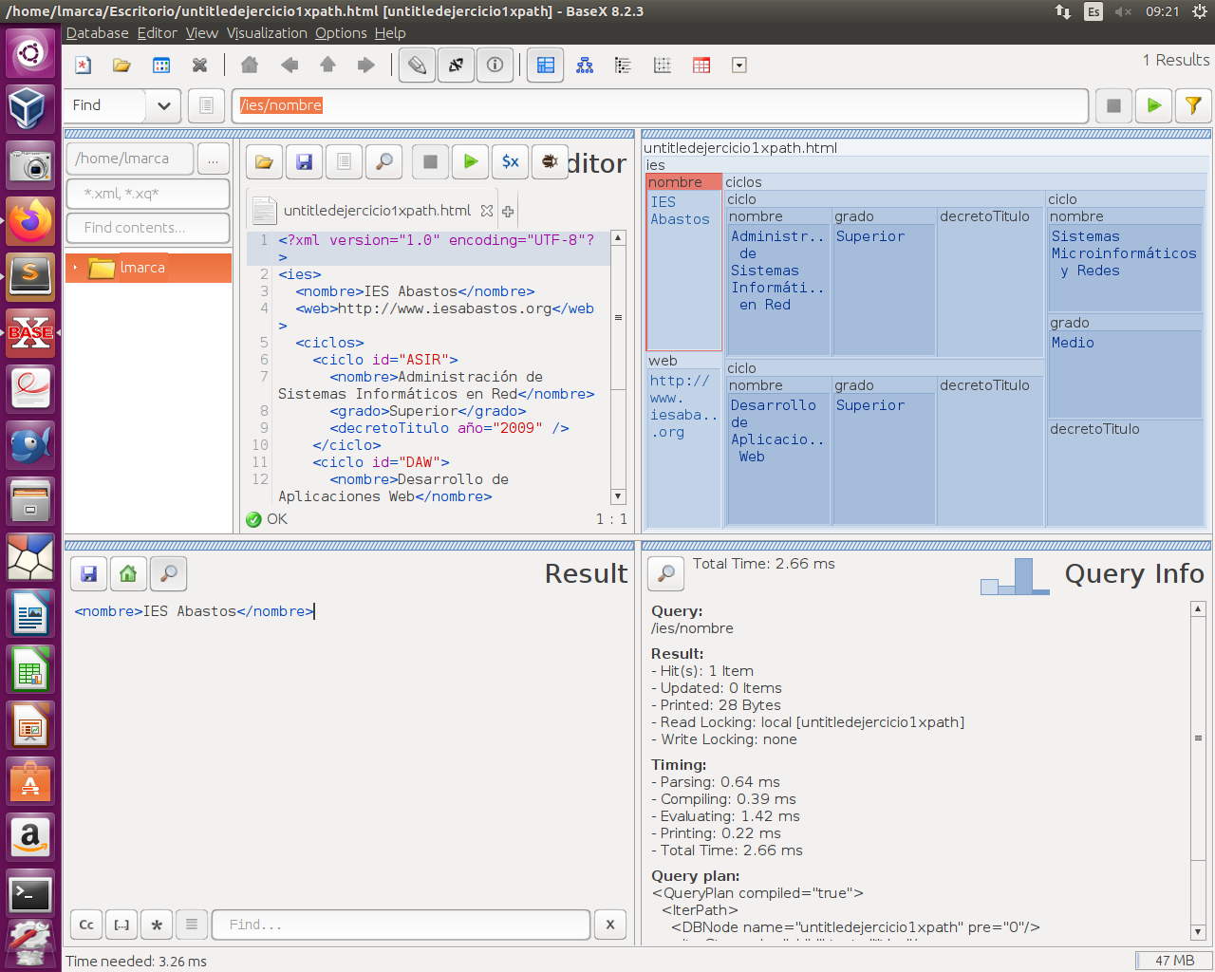The height and width of the screenshot is (972, 1215).
Task: Click the New database icon in toolbar
Action: [84, 65]
